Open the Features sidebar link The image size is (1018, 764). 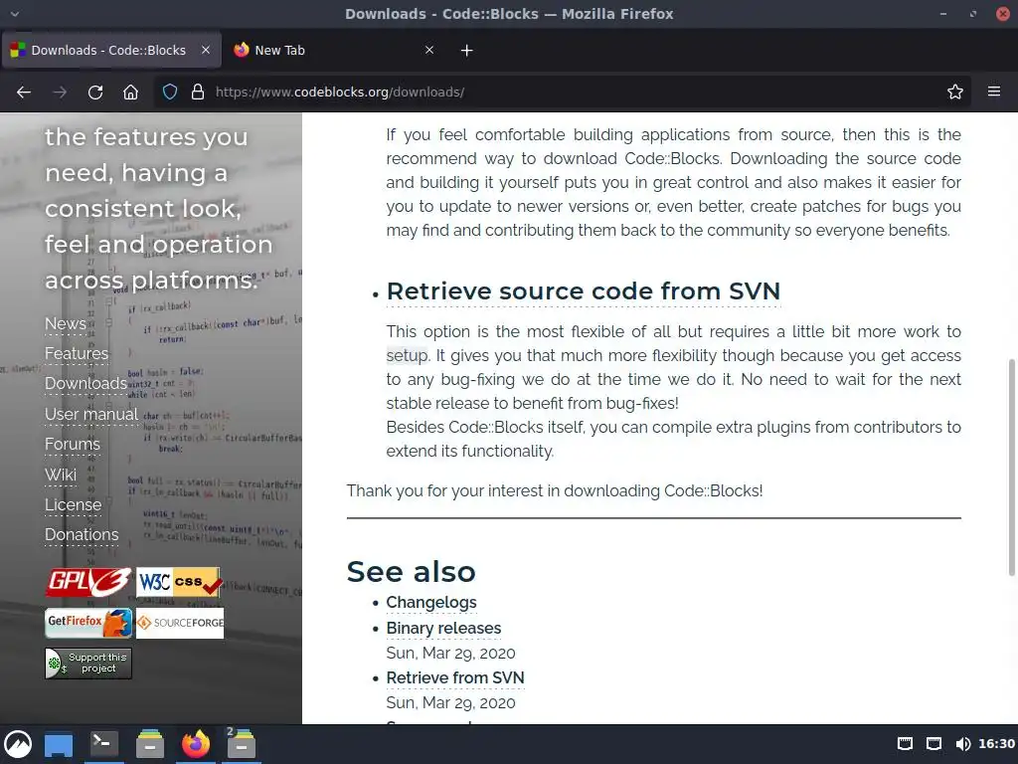(x=77, y=353)
